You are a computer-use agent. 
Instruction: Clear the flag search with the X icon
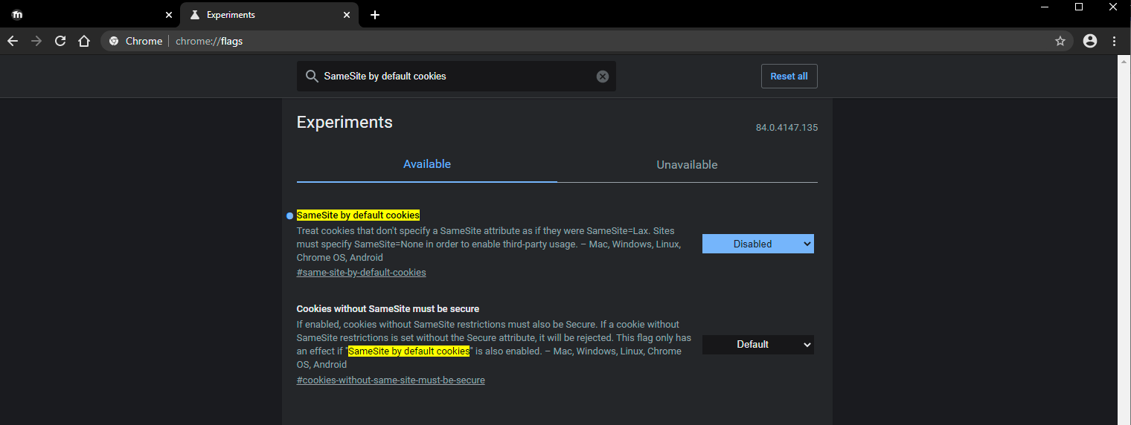tap(603, 77)
